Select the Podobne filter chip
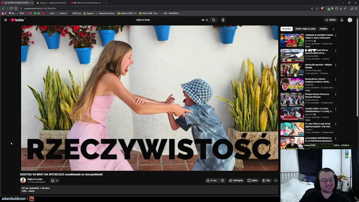 click(324, 29)
